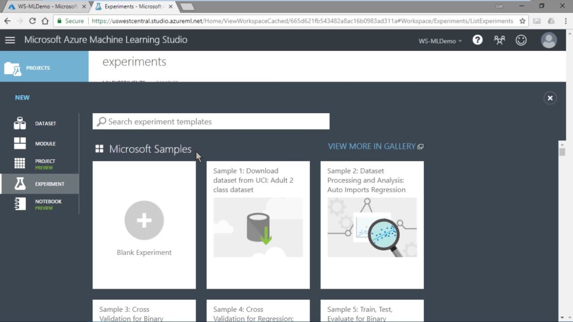
Task: Open the hamburger navigation menu
Action: point(10,40)
